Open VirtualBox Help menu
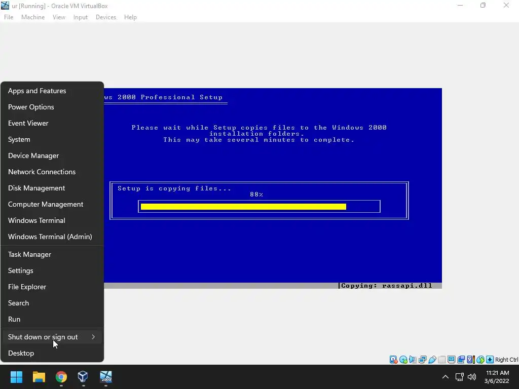 tap(130, 17)
